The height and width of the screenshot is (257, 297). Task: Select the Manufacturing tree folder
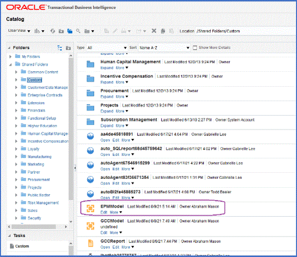pyautogui.click(x=39, y=157)
